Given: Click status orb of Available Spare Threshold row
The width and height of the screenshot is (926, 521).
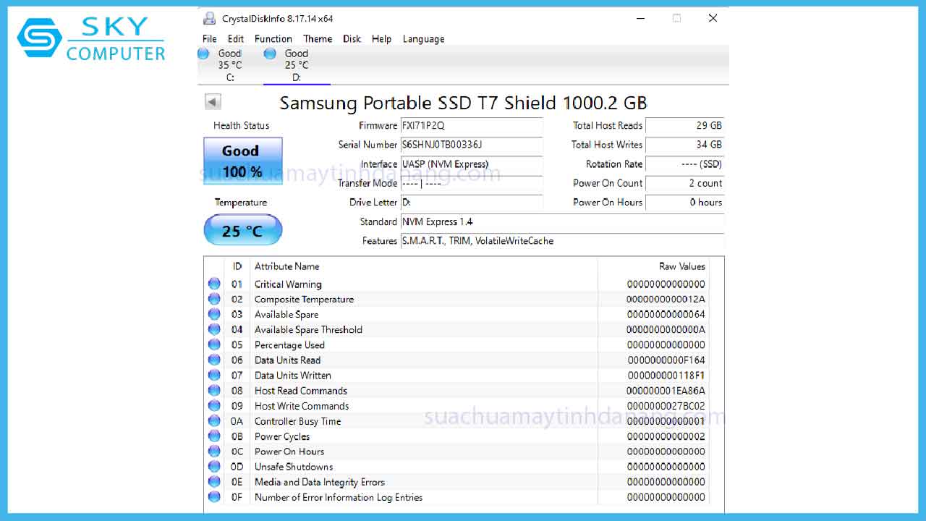Looking at the screenshot, I should pos(214,329).
